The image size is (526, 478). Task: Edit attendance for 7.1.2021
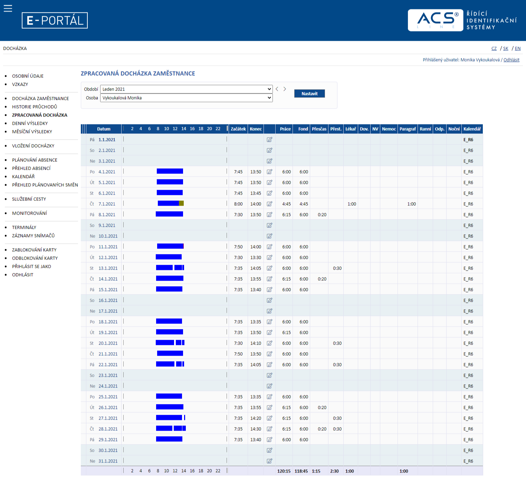point(269,204)
